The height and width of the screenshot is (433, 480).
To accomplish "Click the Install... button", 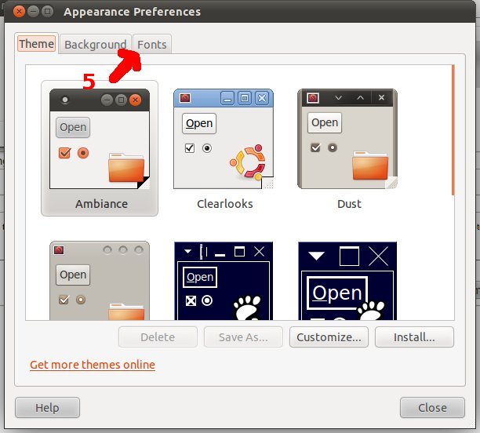I will [x=414, y=337].
